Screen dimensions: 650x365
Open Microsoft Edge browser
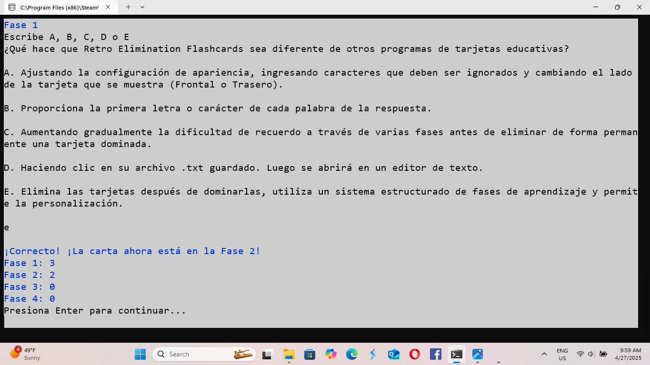(351, 354)
